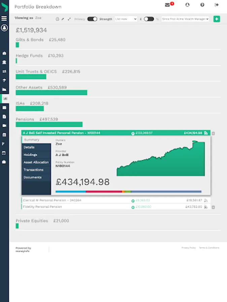
Task: Expand the ISAs category
Action: point(20,103)
